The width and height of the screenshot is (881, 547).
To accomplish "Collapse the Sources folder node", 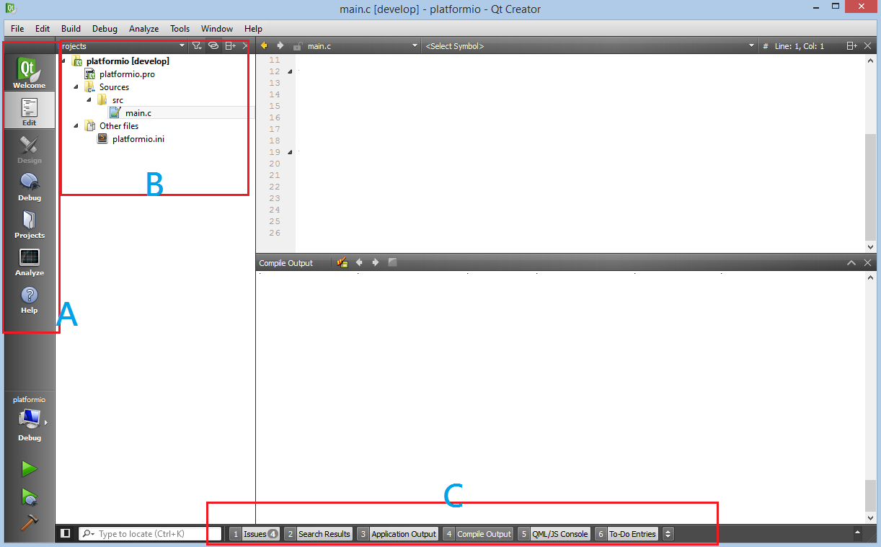I will coord(76,86).
